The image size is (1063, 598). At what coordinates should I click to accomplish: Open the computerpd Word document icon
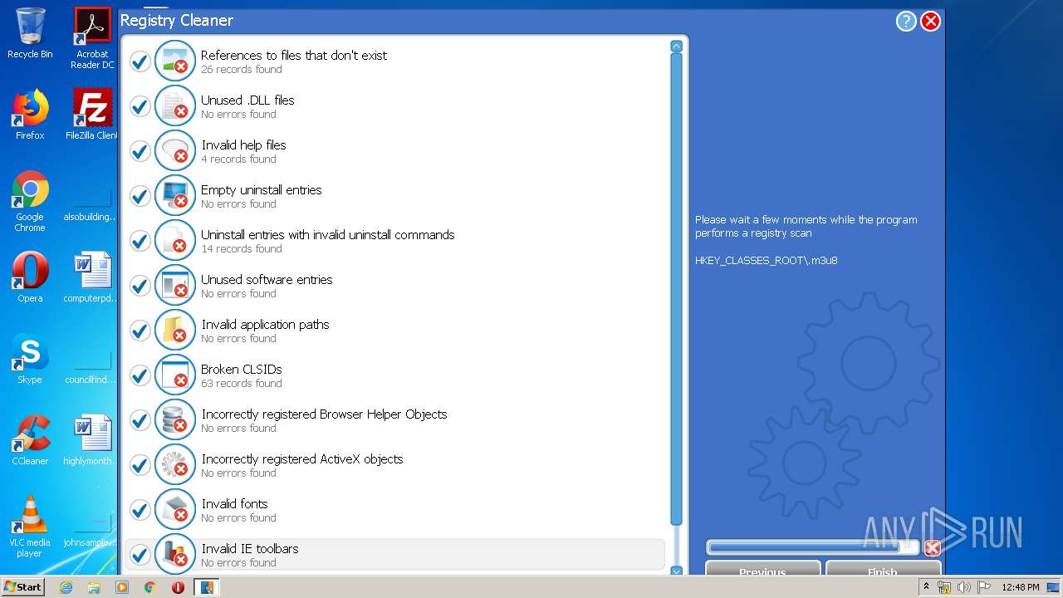click(91, 277)
